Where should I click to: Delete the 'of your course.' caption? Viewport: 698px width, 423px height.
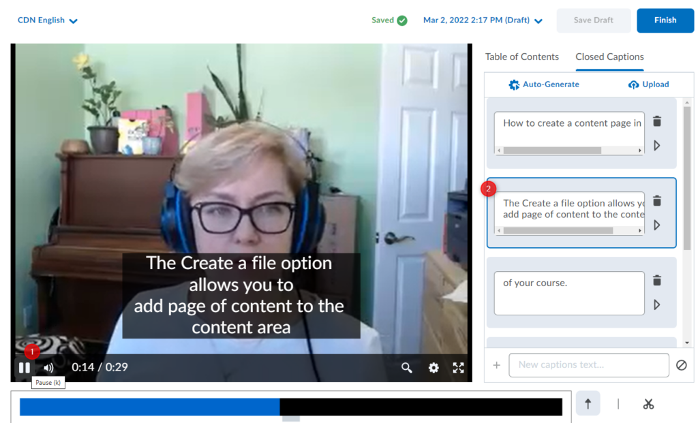click(x=657, y=281)
